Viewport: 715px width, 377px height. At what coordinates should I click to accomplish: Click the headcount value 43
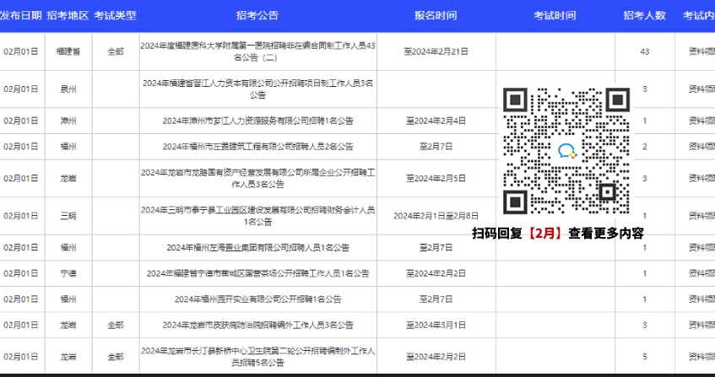[644, 51]
